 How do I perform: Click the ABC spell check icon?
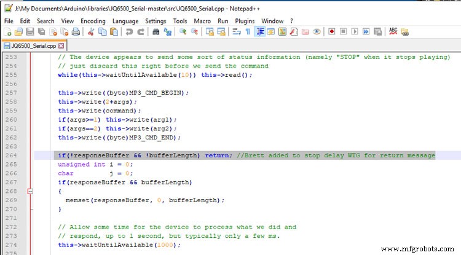click(393, 31)
